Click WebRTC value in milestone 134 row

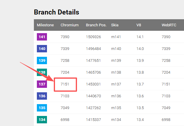166,120
